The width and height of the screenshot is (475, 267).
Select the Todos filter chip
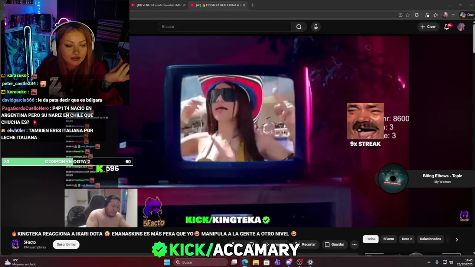coord(371,239)
